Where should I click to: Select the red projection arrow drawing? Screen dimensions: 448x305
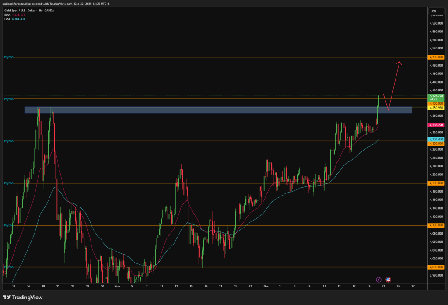[x=393, y=85]
